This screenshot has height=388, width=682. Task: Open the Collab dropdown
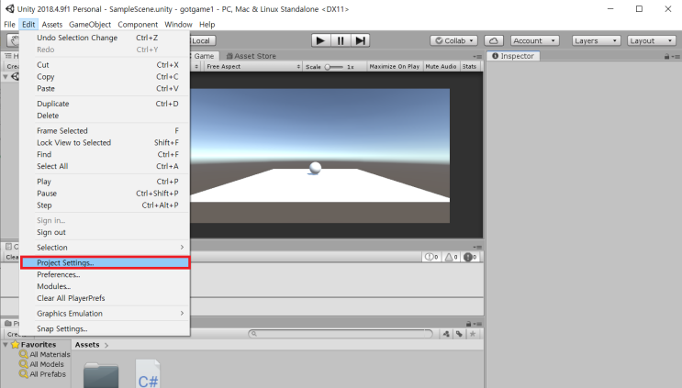point(453,40)
